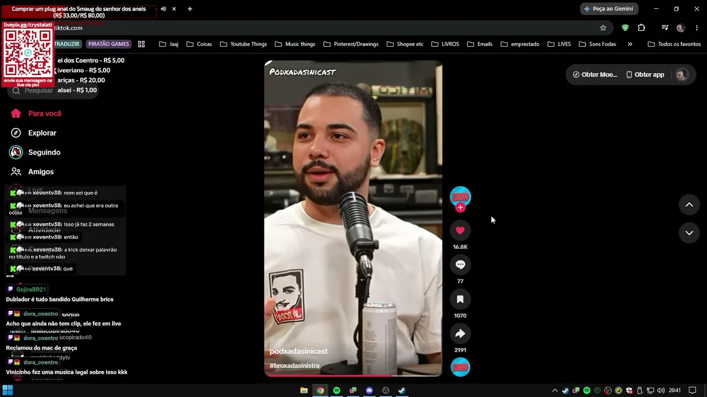Open the TikTok profile avatar next to Obter app
This screenshot has height=397, width=707.
[682, 74]
